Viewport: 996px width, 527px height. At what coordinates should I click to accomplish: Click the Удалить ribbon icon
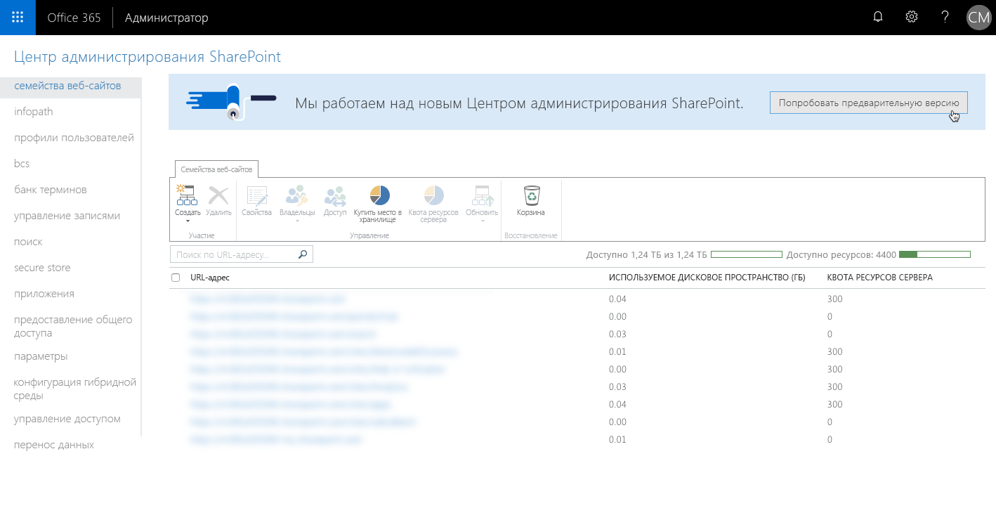pyautogui.click(x=219, y=196)
